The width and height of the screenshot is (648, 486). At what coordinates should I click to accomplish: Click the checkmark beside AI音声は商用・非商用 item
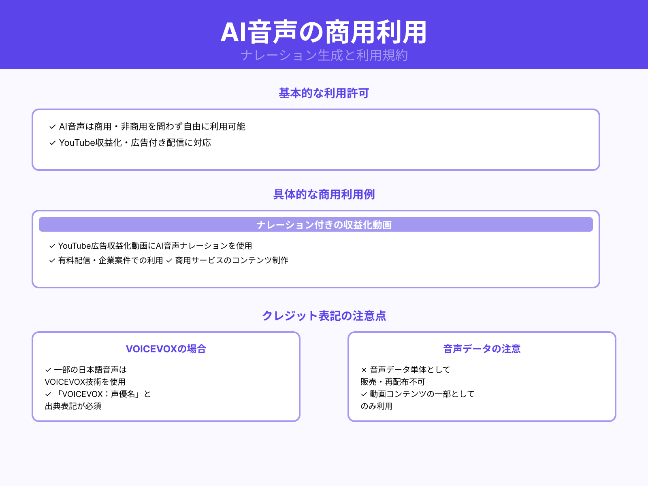pos(52,126)
